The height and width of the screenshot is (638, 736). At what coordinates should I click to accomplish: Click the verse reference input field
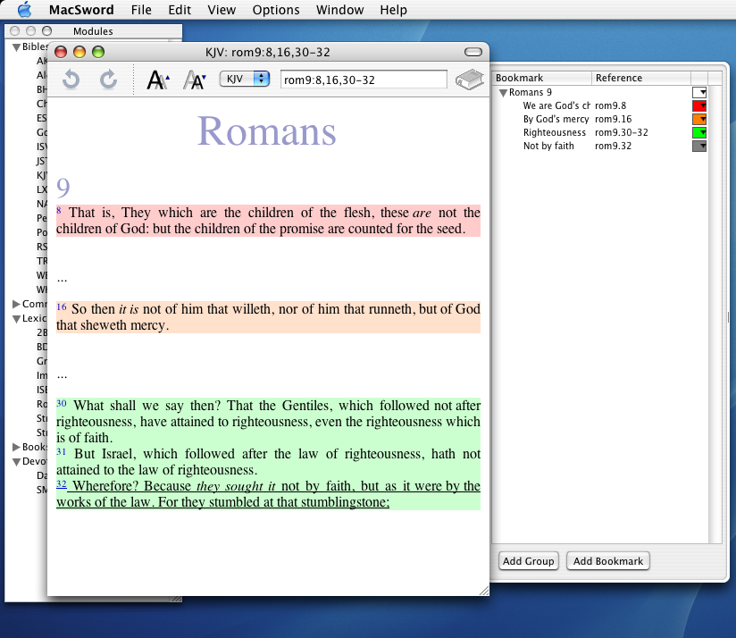pos(364,80)
